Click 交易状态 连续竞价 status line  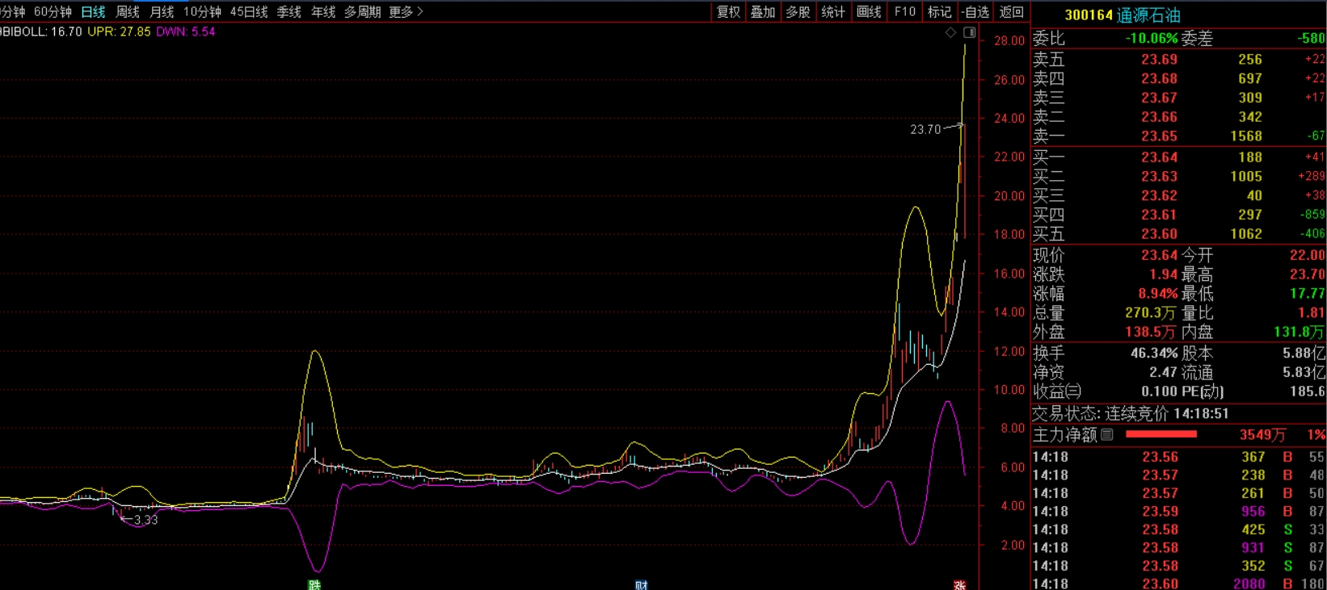pos(1130,413)
